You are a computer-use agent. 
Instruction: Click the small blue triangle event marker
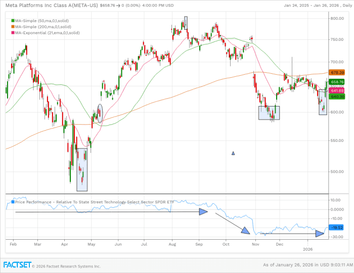pos(233,153)
